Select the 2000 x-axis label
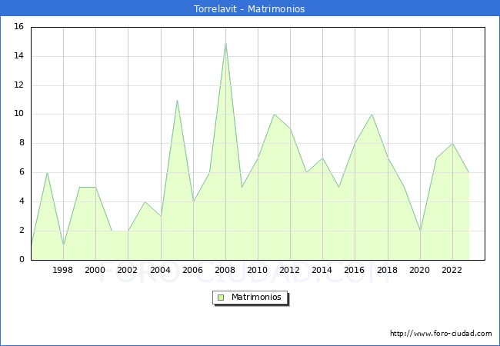 pyautogui.click(x=95, y=270)
